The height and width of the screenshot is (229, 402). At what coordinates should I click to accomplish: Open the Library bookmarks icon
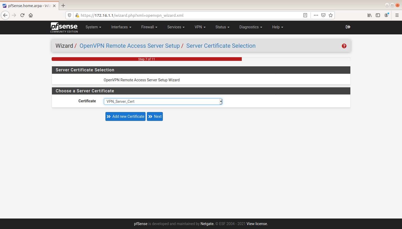[369, 15]
